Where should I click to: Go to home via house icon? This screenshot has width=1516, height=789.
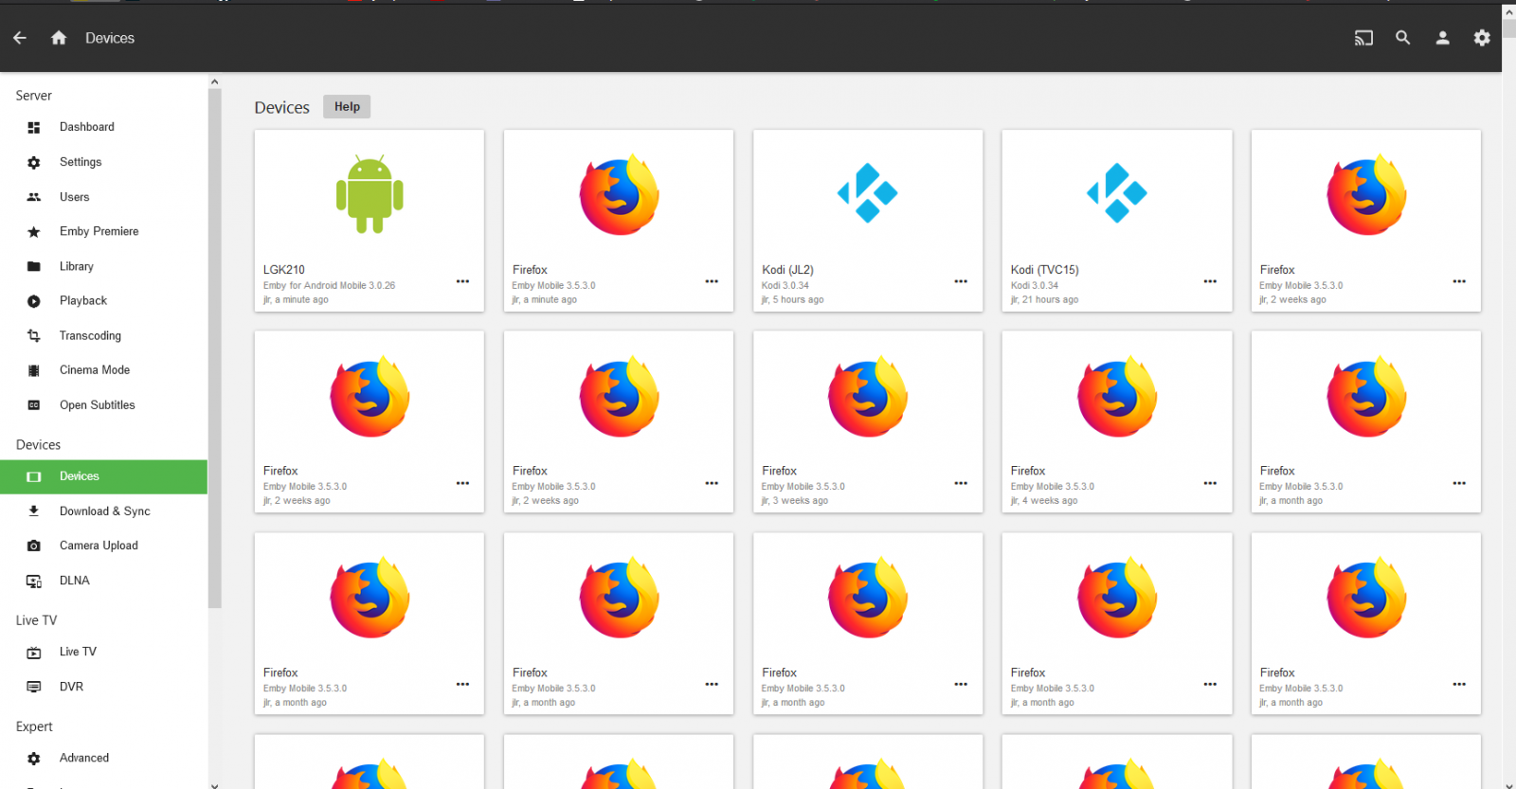click(59, 38)
